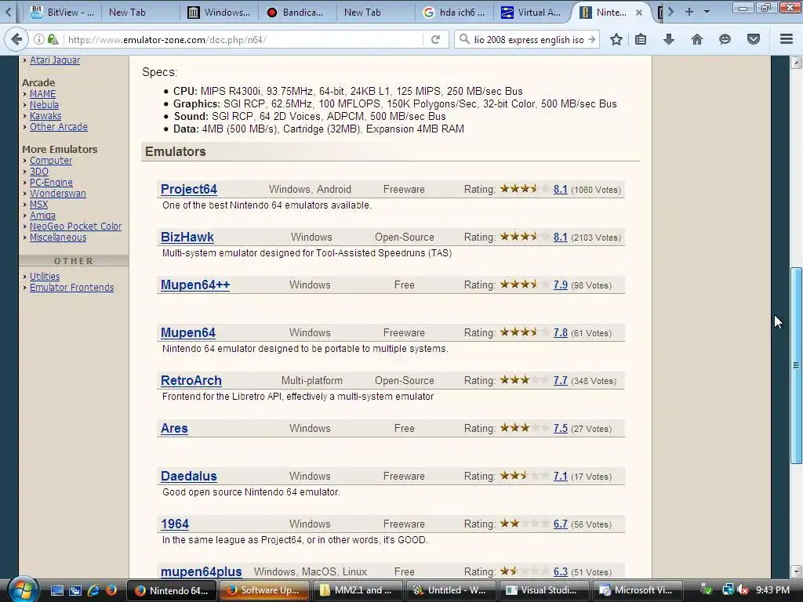Viewport: 803px width, 602px height.
Task: Open the PC-Engine sidebar link
Action: coord(51,182)
